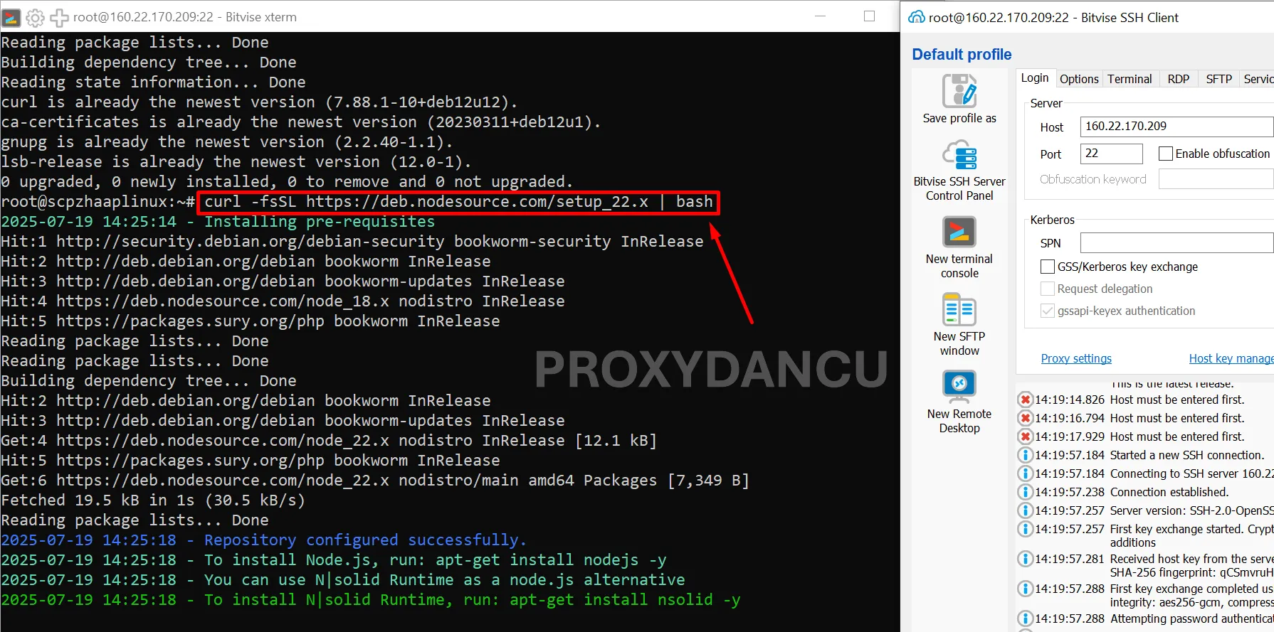Click the Default profile heading
The image size is (1274, 632).
[962, 55]
